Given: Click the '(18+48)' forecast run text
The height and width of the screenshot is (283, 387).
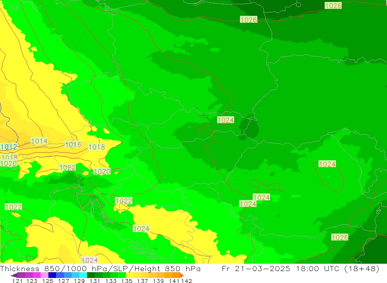Looking at the screenshot, I should point(362,268).
